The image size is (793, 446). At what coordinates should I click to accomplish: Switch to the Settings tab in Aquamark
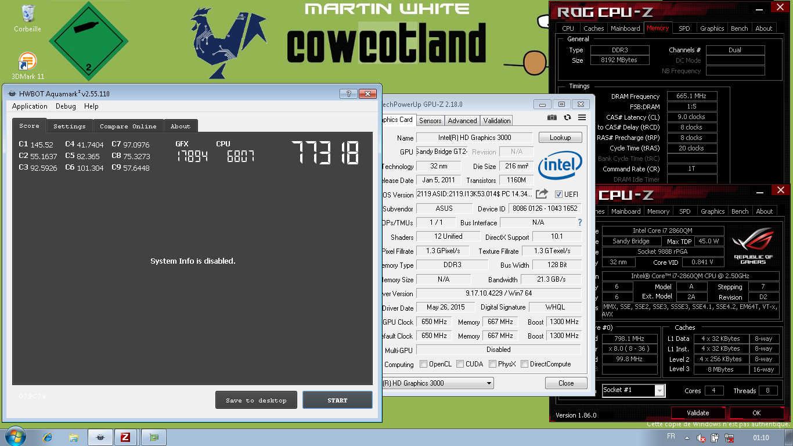pos(70,126)
